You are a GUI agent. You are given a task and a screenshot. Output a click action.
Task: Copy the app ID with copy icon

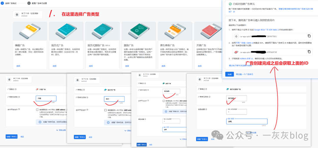309,36
